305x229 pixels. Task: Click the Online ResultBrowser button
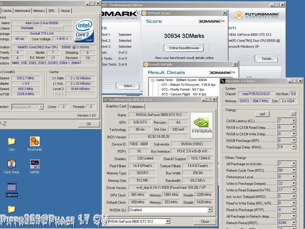pyautogui.click(x=184, y=48)
